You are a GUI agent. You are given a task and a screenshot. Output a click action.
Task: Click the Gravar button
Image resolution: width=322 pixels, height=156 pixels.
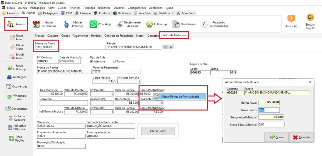tap(276, 137)
